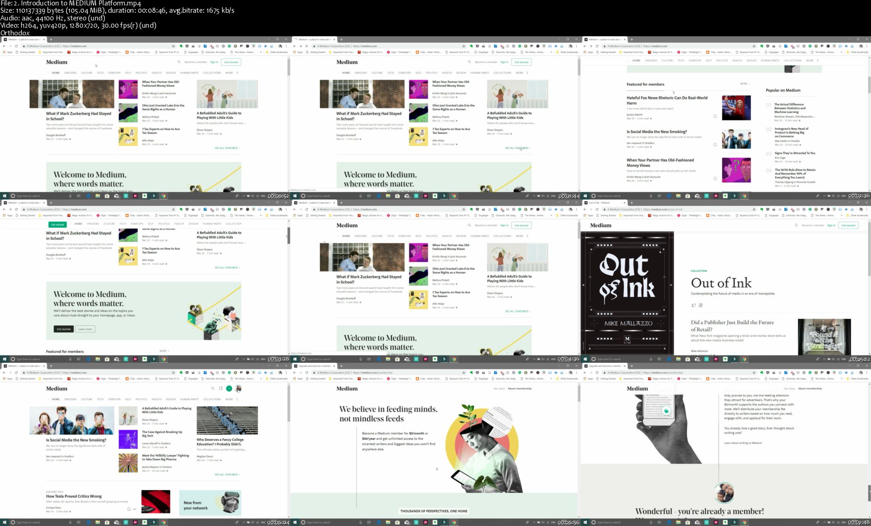Image resolution: width=871 pixels, height=526 pixels.
Task: Open Chrome three-dot menu in the 00:06:56 frame
Action: (x=576, y=372)
